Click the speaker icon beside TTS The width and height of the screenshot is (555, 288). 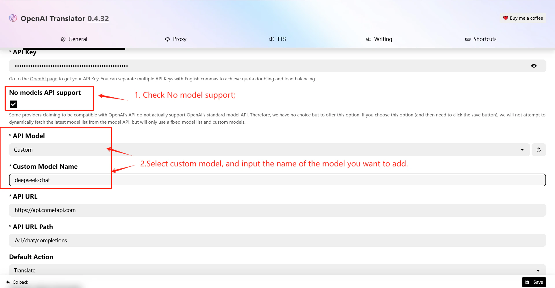click(271, 39)
